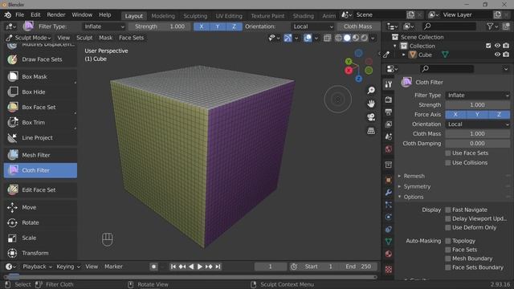Select the Edit Face Set tool
This screenshot has height=289, width=514.
(40, 189)
